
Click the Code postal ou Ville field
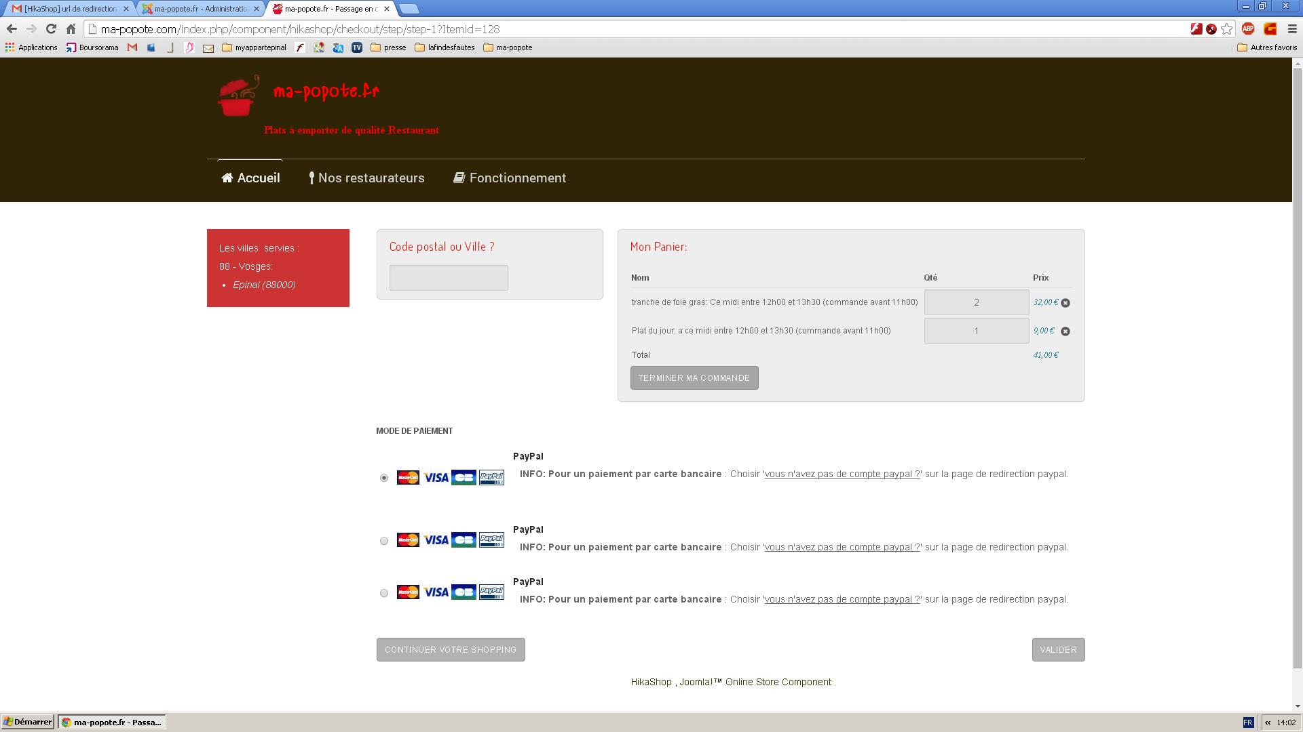[449, 278]
